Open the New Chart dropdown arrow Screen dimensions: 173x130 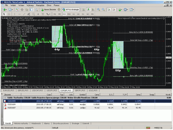[x=6, y=10]
